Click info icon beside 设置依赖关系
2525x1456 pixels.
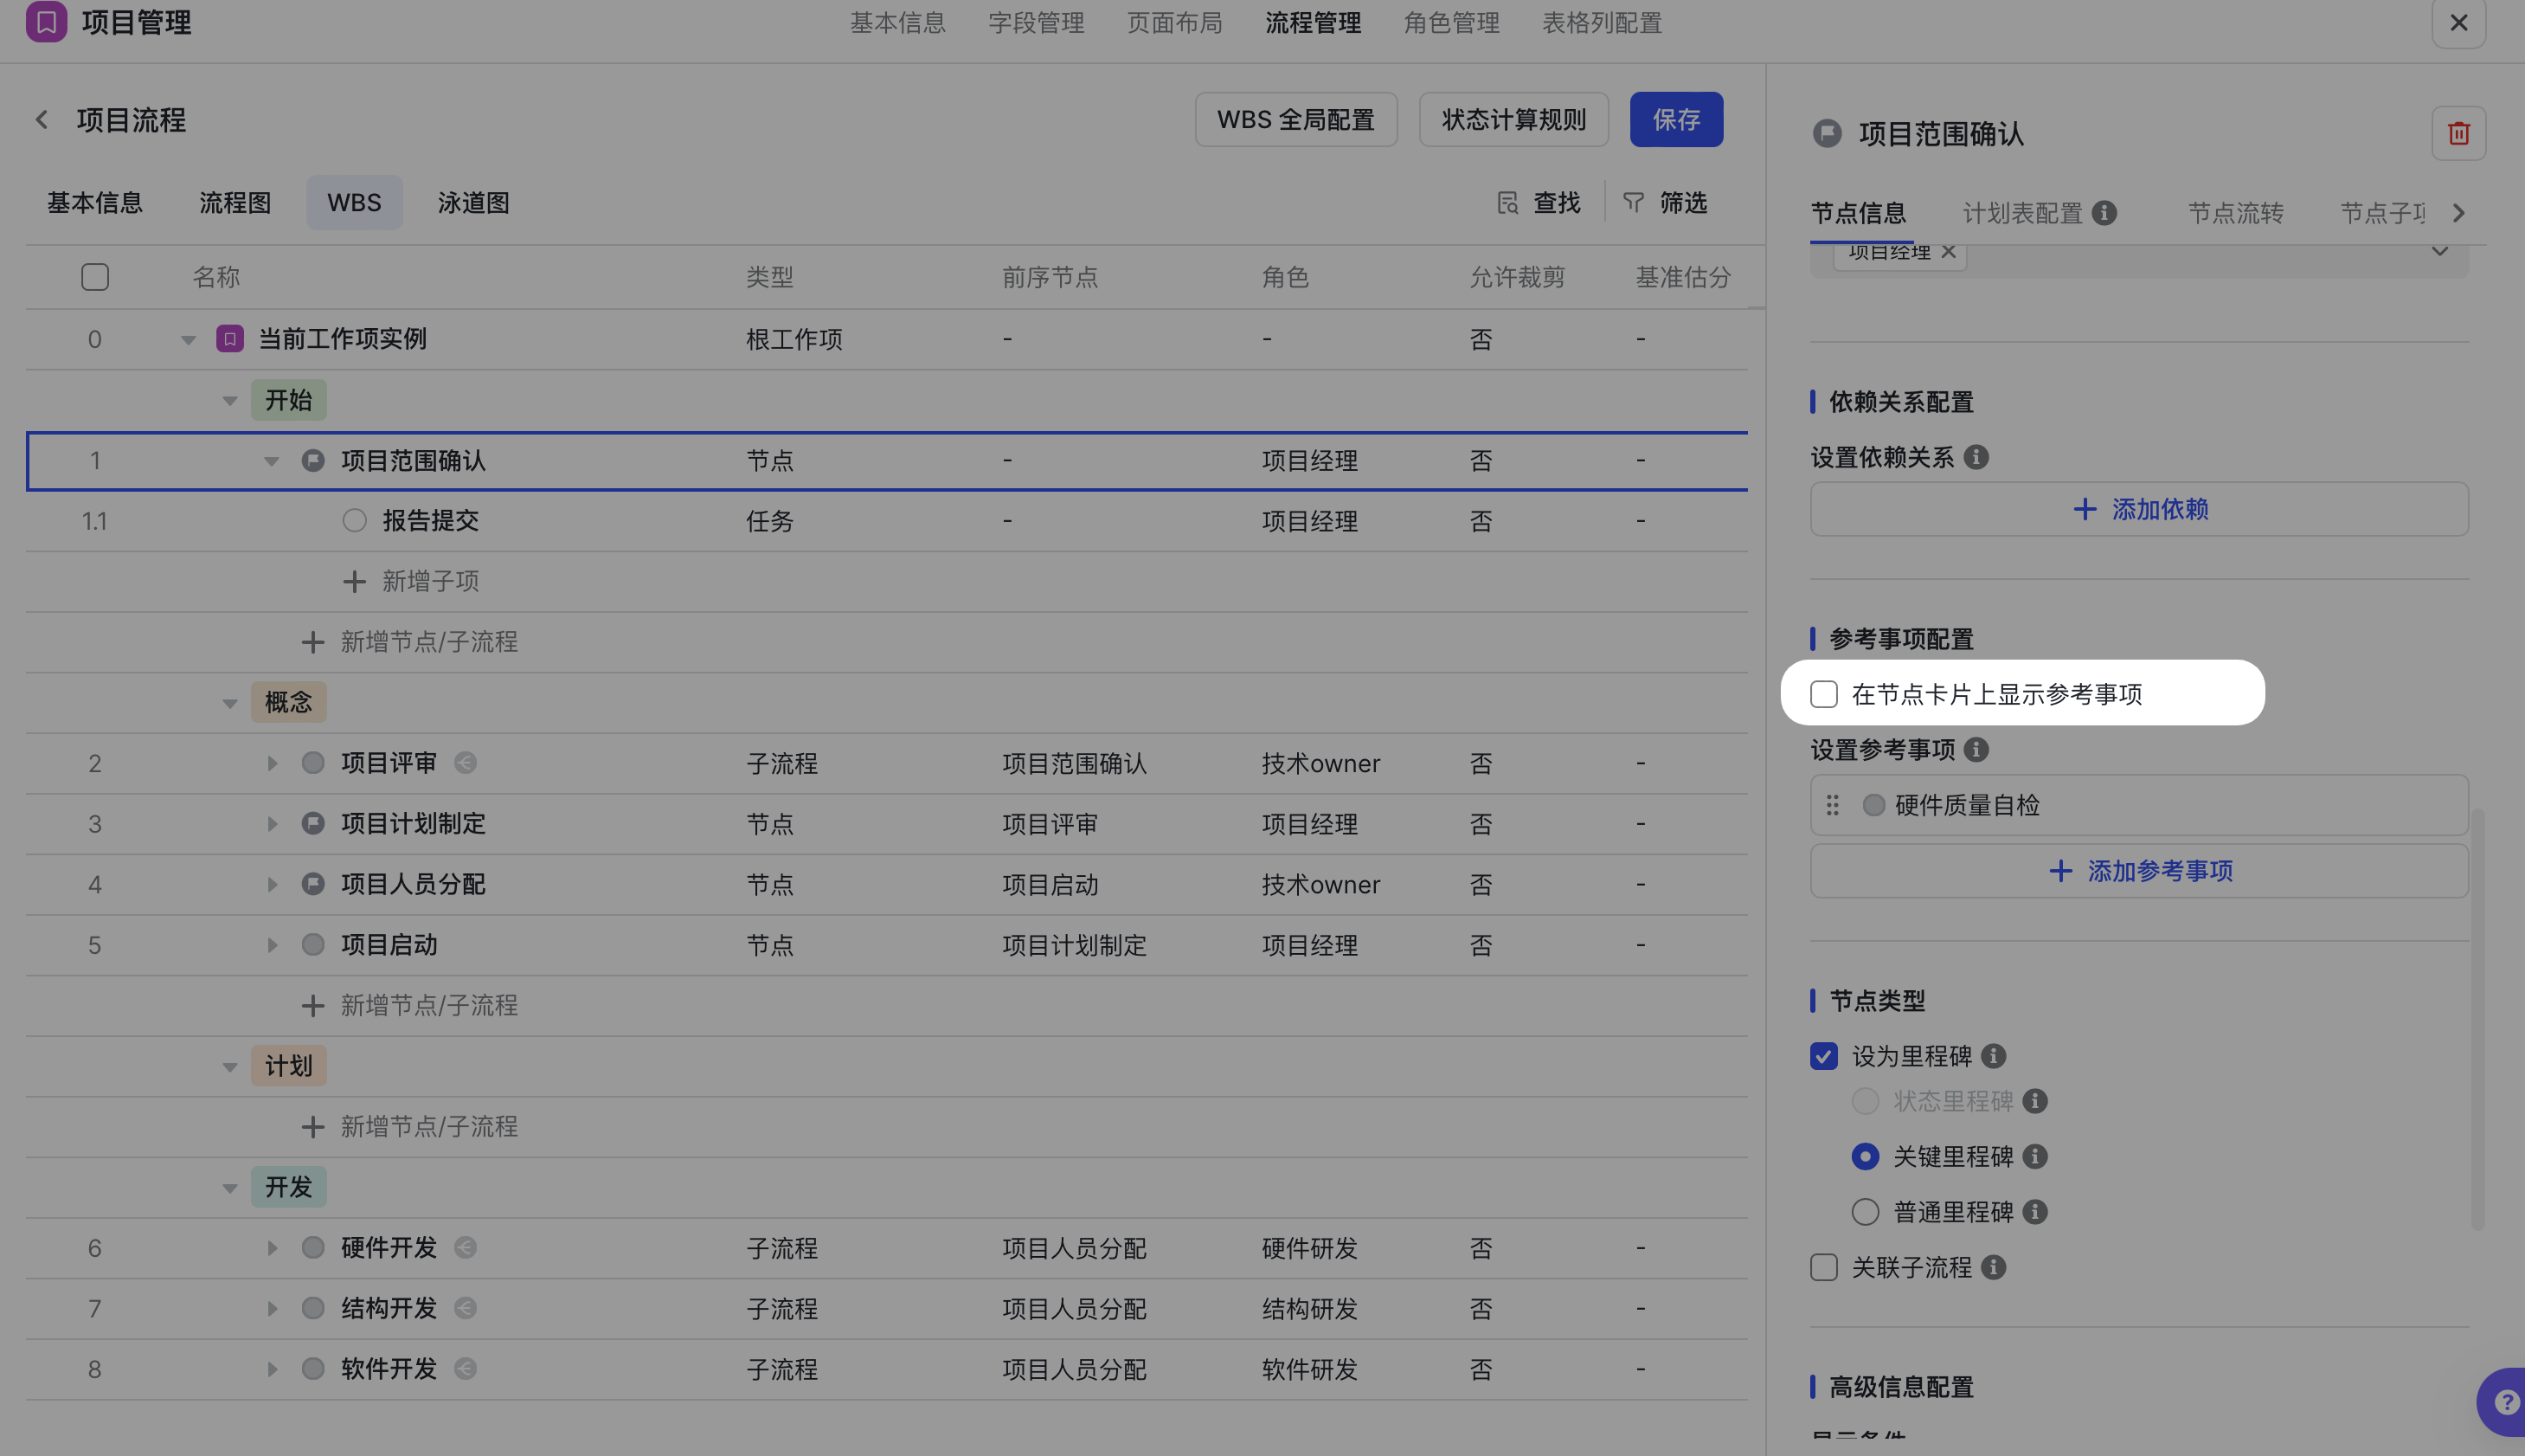pos(1976,457)
